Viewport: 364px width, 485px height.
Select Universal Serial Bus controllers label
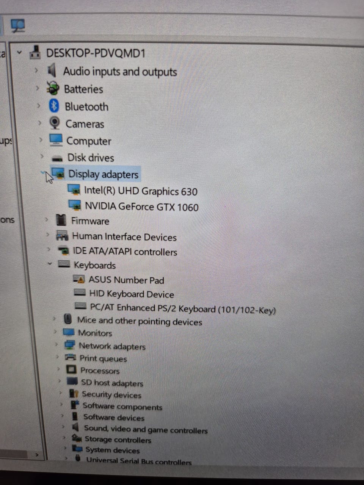[139, 461]
